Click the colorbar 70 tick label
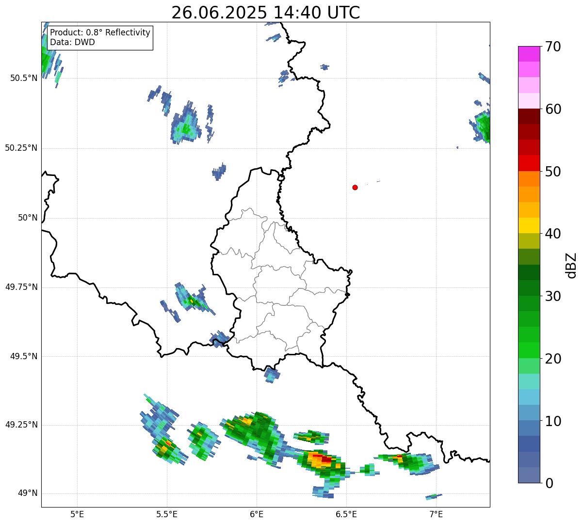583x524 pixels. pos(553,47)
